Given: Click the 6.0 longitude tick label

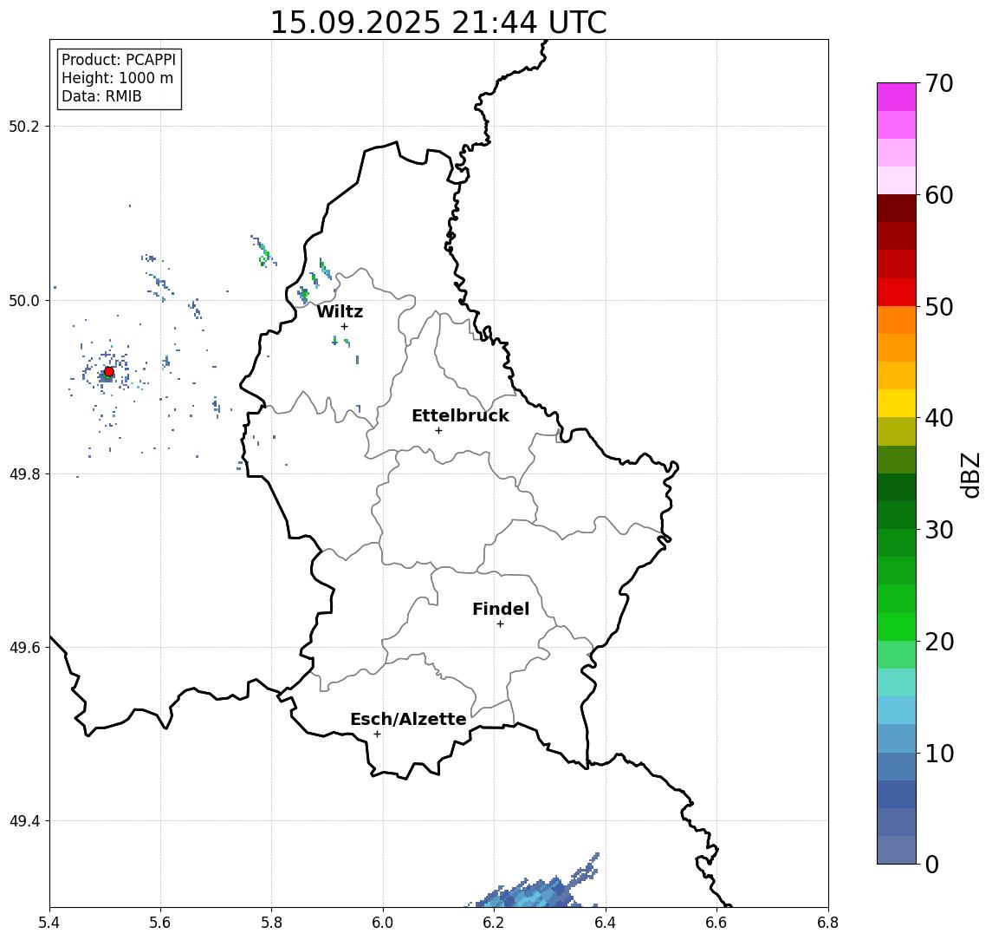Looking at the screenshot, I should tap(383, 923).
